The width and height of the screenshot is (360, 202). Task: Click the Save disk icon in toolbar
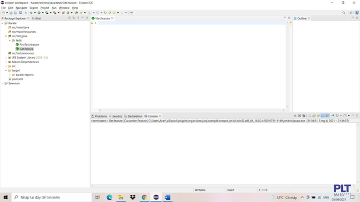pos(11,13)
